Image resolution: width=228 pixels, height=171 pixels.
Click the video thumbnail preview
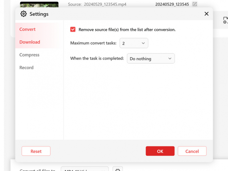39,4
